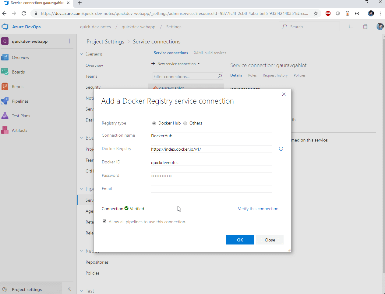The height and width of the screenshot is (294, 385).
Task: Click the OK button
Action: tap(240, 240)
